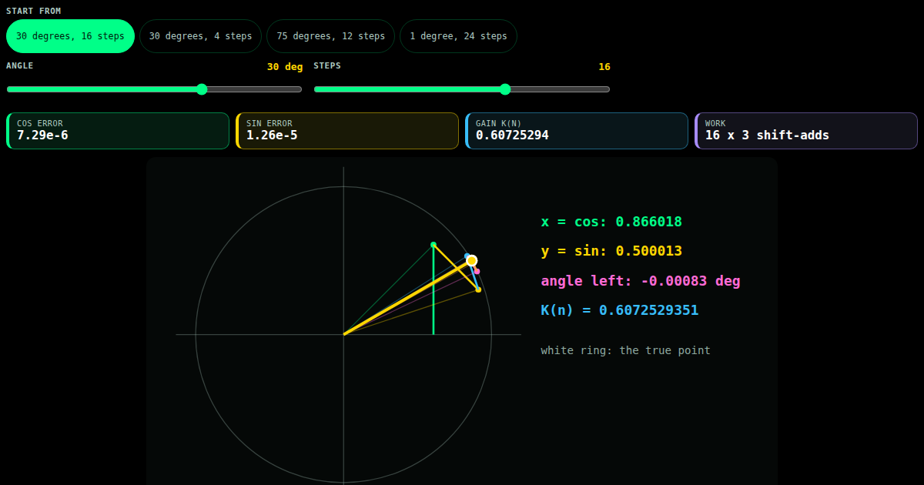Click the 'y = sin: 0.500013' readout

(x=611, y=251)
